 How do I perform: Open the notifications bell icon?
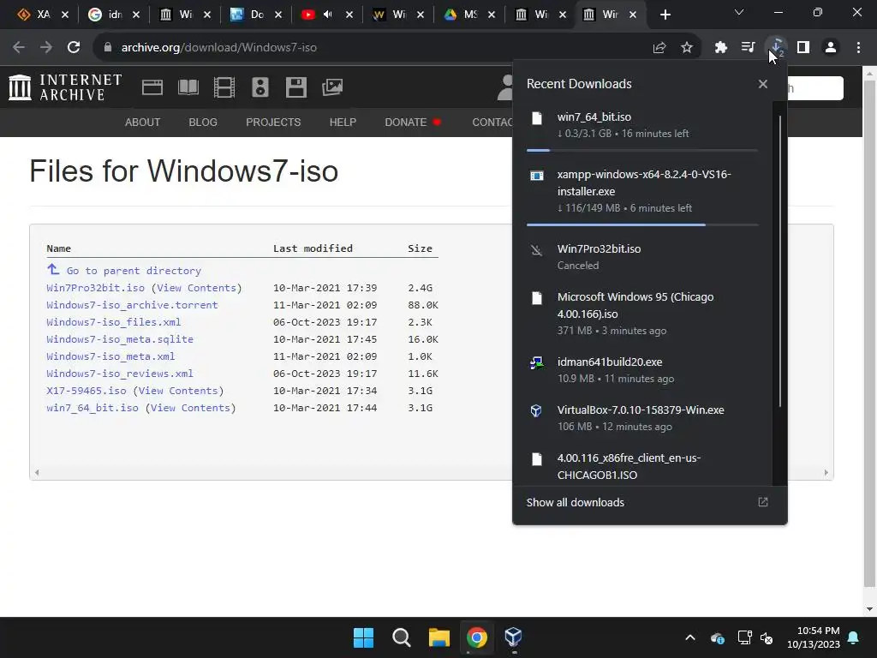(854, 637)
